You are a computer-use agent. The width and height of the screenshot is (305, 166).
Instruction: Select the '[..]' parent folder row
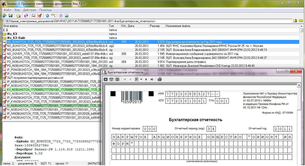point(151,30)
